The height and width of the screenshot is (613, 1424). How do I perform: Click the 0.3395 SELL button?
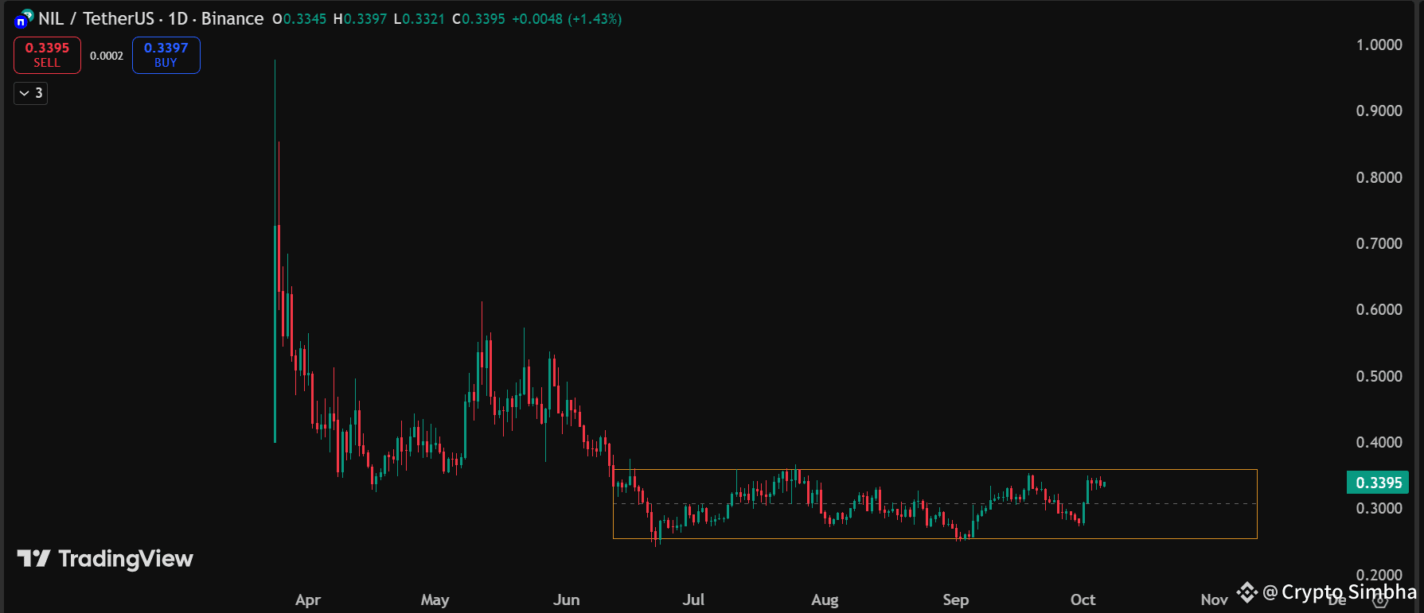click(47, 55)
